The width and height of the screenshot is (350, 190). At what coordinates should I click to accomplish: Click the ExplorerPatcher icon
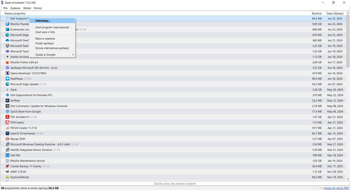click(x=7, y=177)
